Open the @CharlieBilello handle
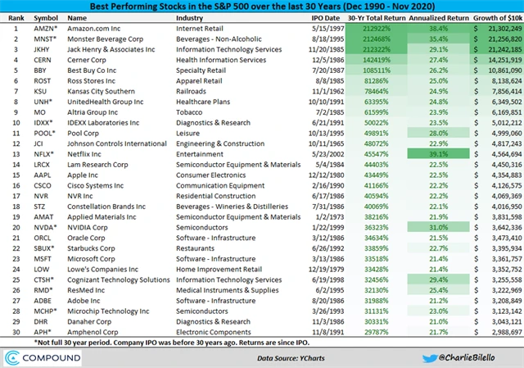This screenshot has height=368, width=524. (467, 357)
